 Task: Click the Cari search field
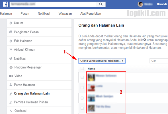159,61
